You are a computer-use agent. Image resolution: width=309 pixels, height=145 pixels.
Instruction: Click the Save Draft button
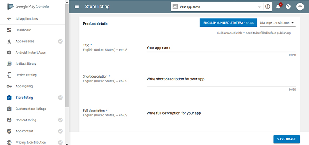point(286,139)
